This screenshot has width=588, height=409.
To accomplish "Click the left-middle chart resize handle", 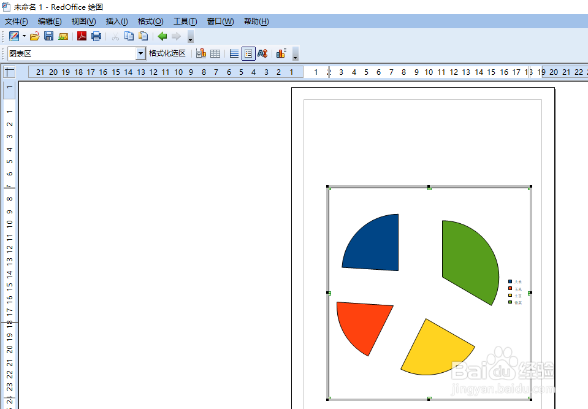I will tap(328, 292).
